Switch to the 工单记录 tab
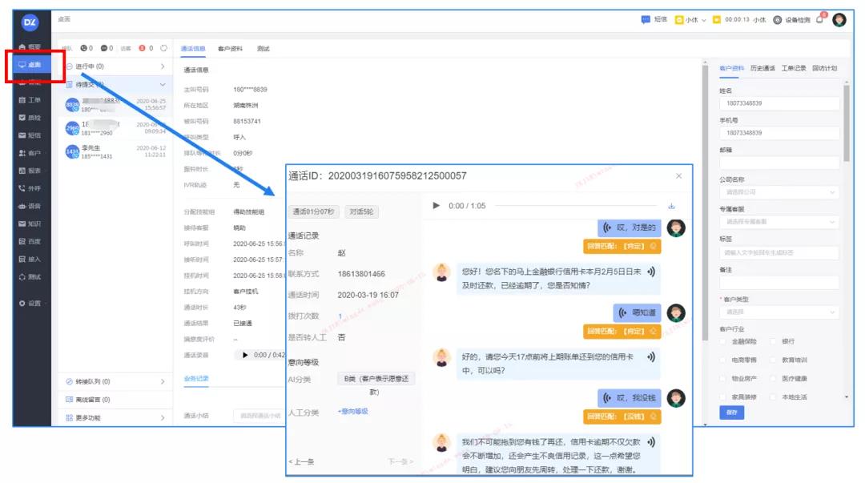 pyautogui.click(x=793, y=68)
